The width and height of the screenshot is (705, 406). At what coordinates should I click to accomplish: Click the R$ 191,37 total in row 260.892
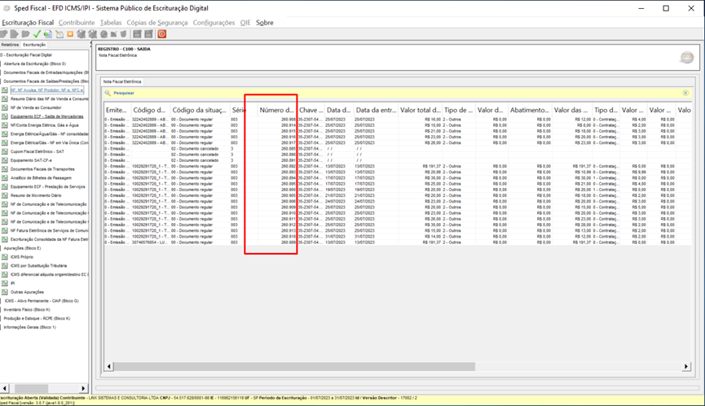432,166
